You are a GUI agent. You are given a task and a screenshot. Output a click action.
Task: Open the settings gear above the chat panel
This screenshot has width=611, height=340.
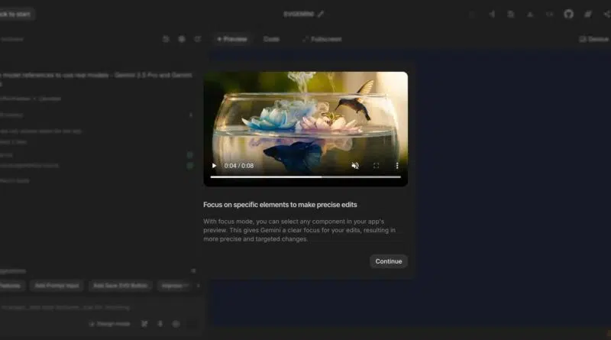[182, 39]
